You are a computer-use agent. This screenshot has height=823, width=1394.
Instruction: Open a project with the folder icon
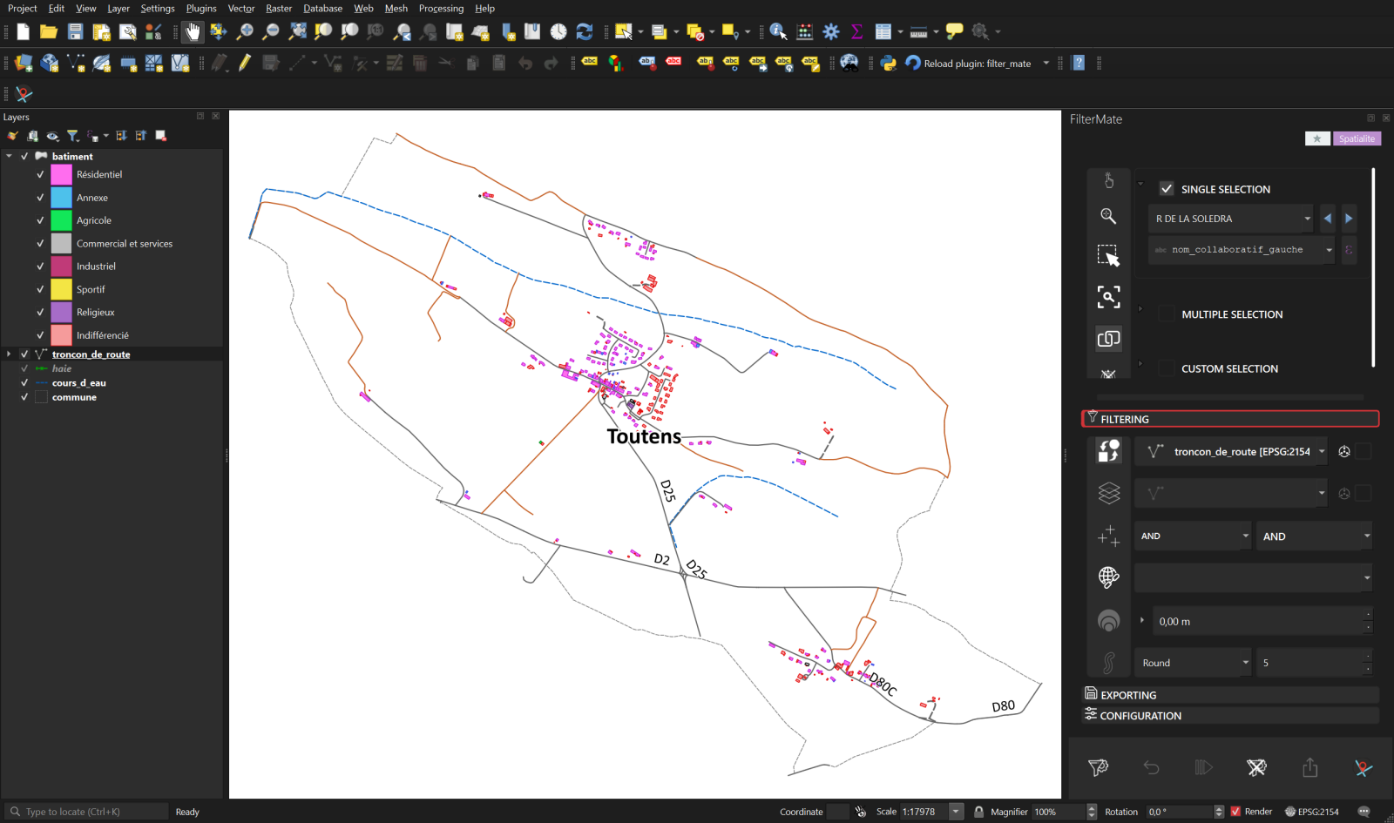(49, 32)
